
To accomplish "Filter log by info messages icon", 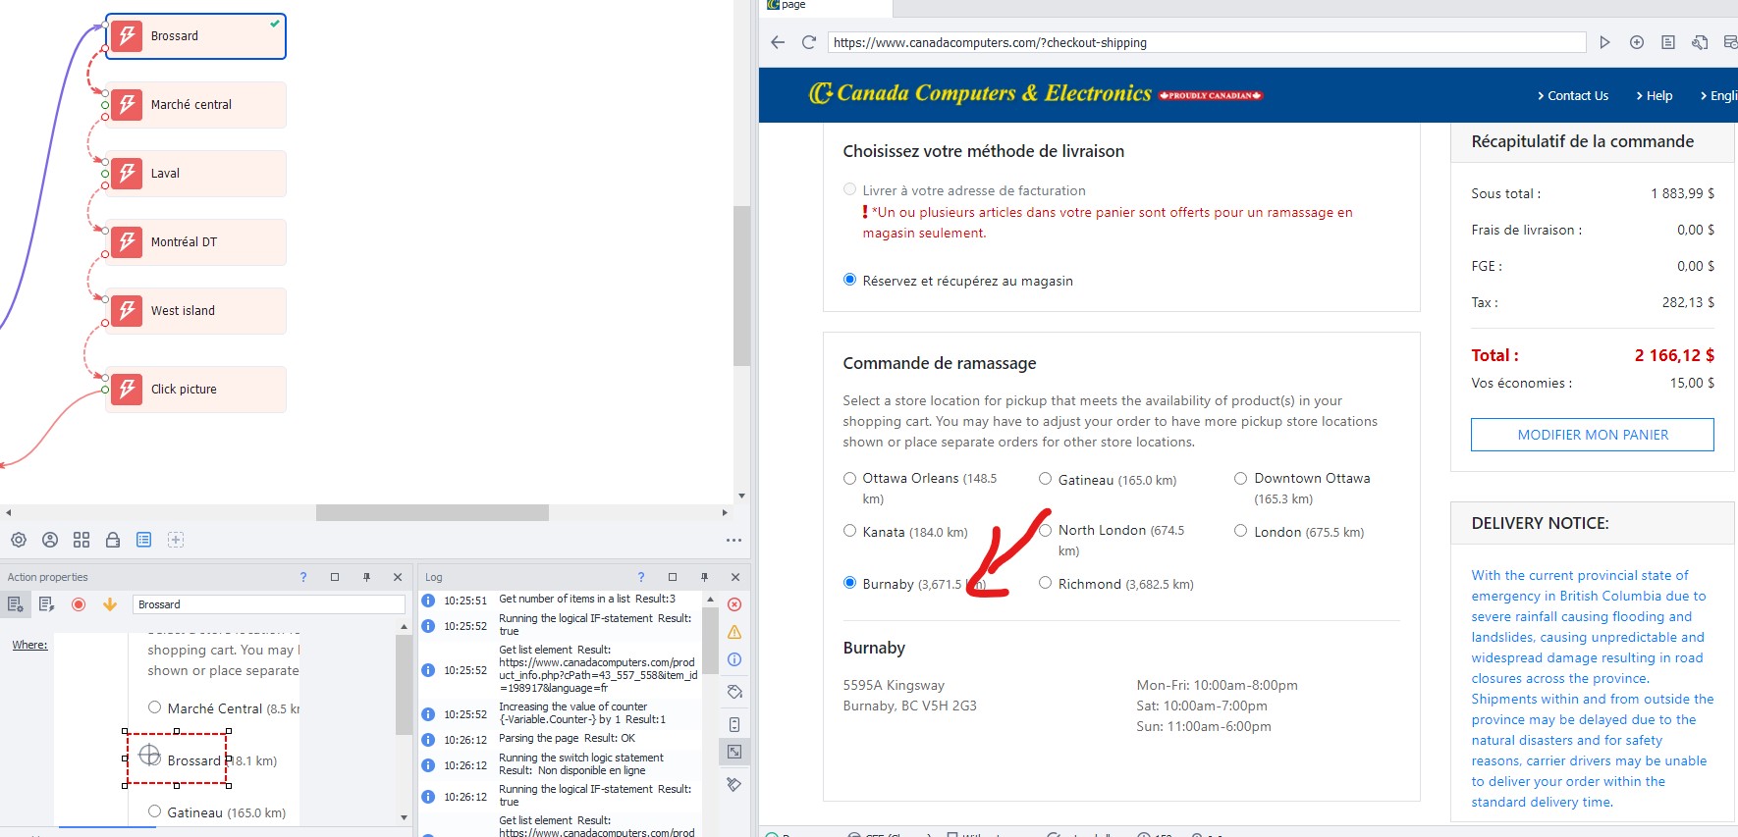I will pos(734,659).
